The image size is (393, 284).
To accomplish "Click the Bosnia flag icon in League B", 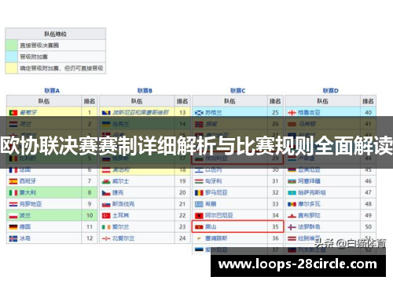I will [x=106, y=113].
